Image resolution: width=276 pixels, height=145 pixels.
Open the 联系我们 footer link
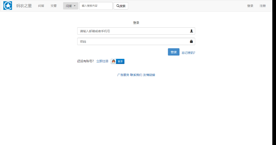point(136,75)
